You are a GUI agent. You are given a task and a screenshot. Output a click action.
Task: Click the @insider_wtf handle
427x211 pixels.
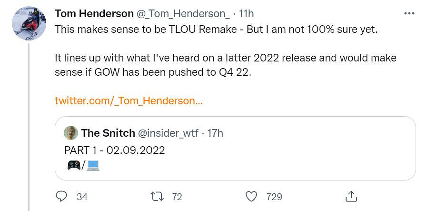point(169,133)
